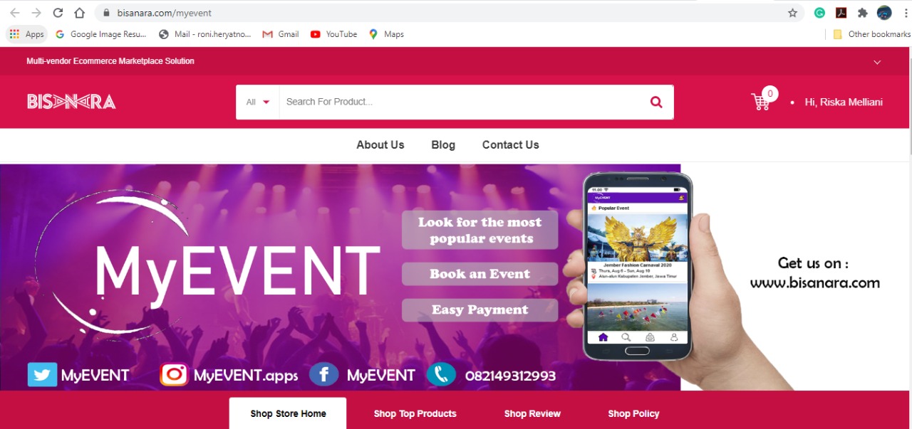Screen dimensions: 912x429
Task: Open Other bookmarks folder
Action: coord(871,34)
